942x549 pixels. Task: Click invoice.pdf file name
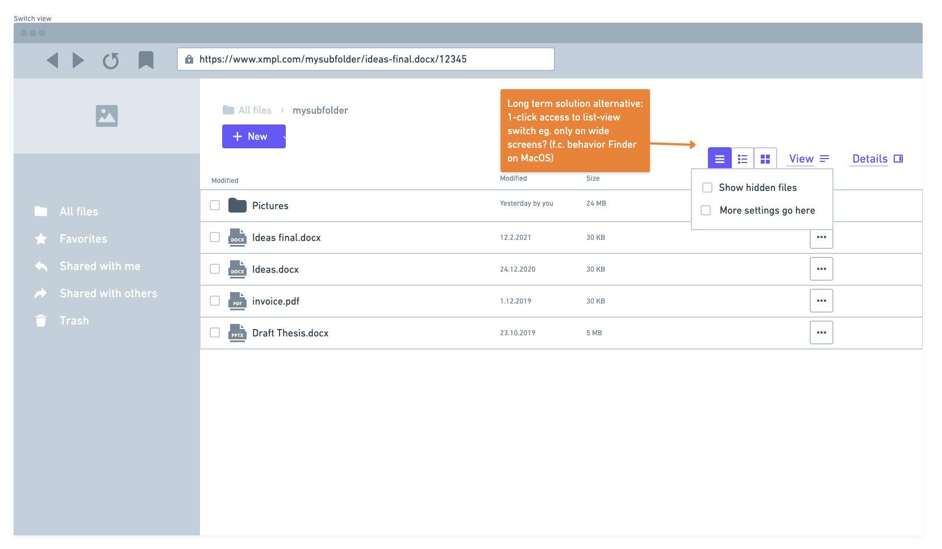pyautogui.click(x=276, y=301)
